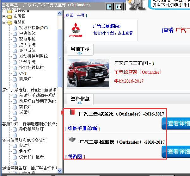Image resolution: width=190 pixels, height=176 pixels.
Task: Open 冷却系统 diagram
Action: coord(28,62)
